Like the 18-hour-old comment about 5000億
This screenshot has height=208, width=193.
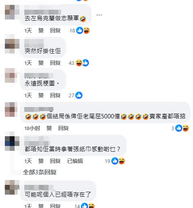[49, 128]
